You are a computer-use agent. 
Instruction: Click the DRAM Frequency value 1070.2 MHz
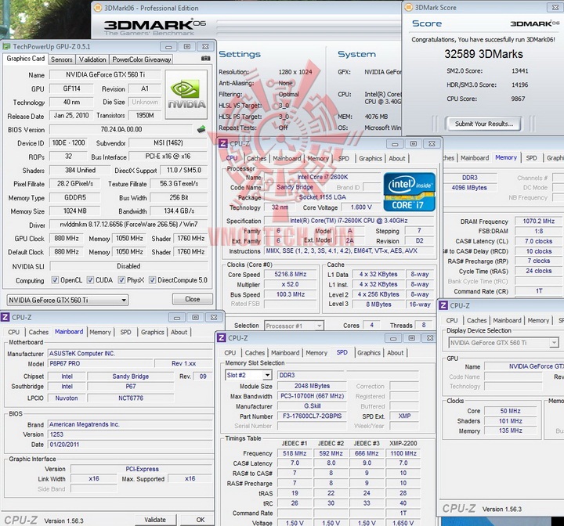tap(538, 221)
